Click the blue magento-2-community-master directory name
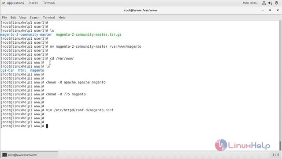 tap(26, 34)
